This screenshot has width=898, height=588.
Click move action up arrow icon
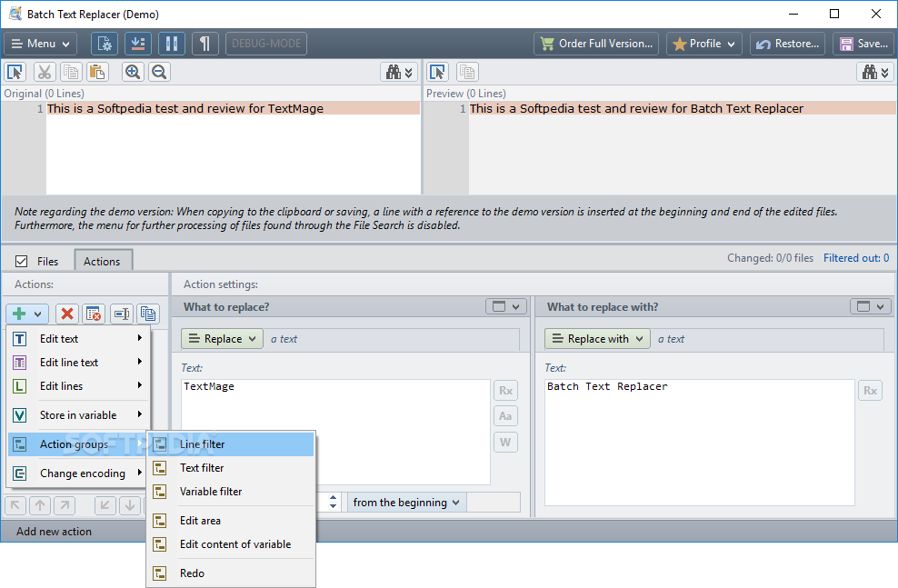(x=40, y=505)
